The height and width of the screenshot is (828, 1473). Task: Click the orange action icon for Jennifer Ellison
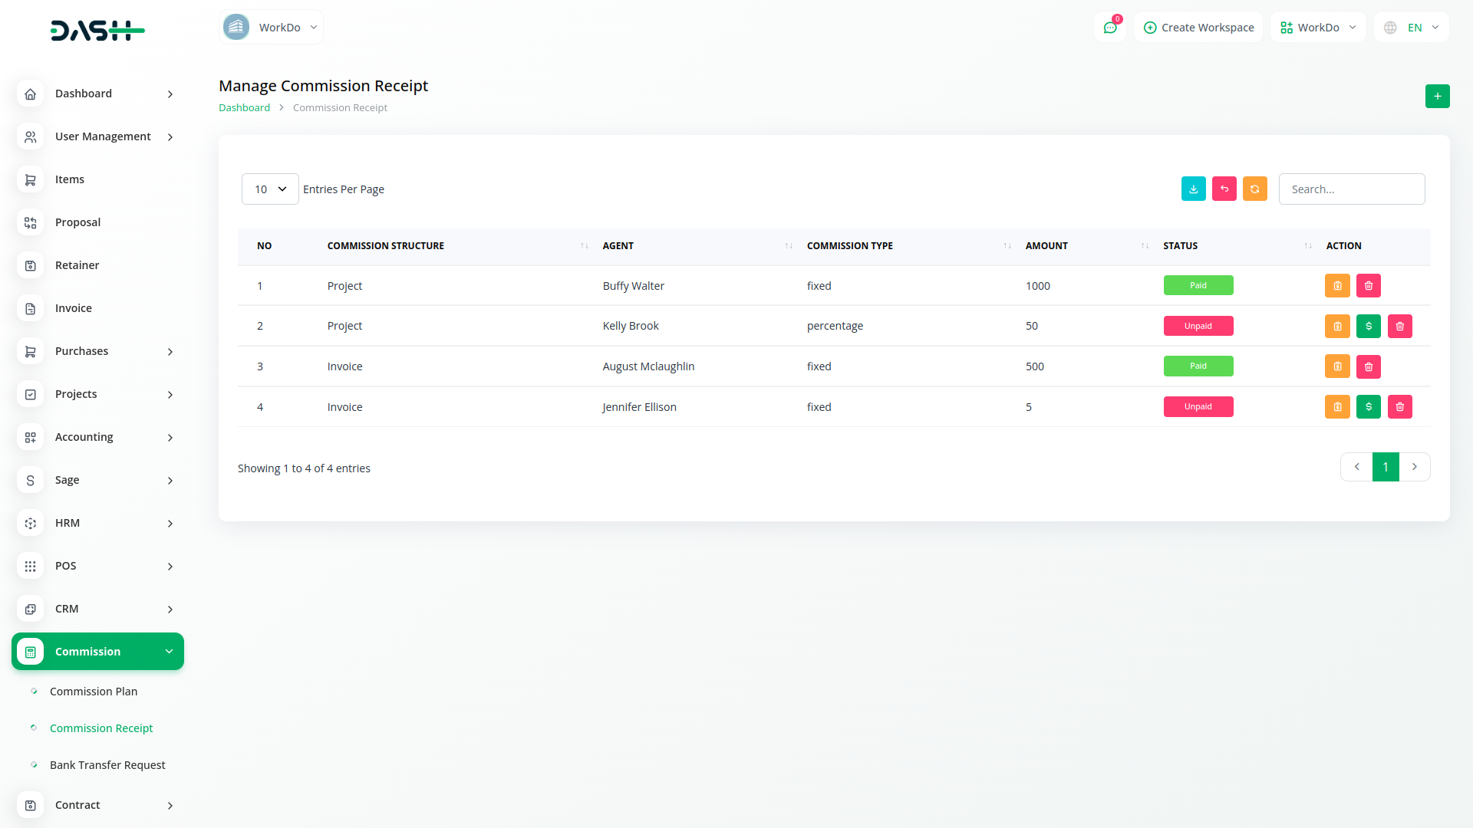pyautogui.click(x=1336, y=407)
